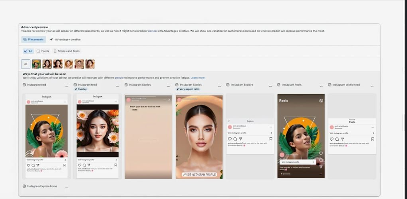Follow the 'people' link under Ways heading

coord(119,78)
